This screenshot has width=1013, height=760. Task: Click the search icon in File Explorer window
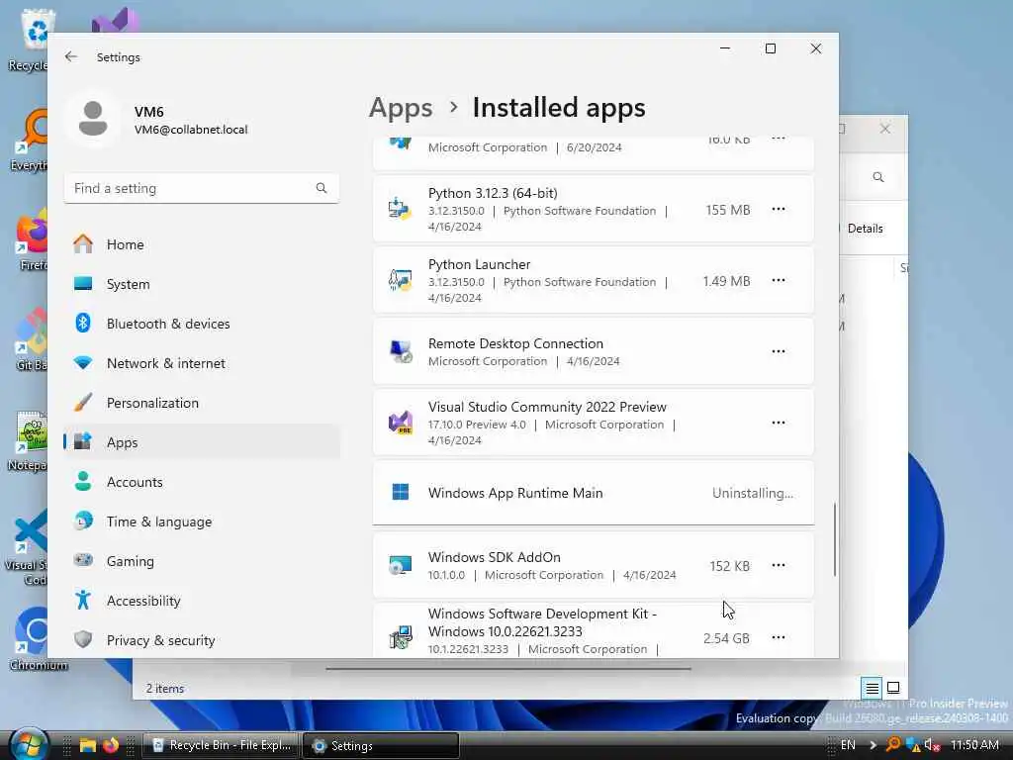click(x=878, y=177)
